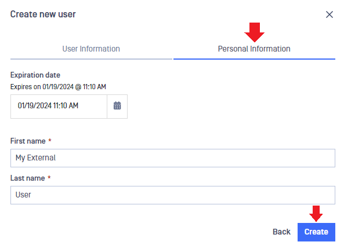
Task: Click the red arrow above Personal Information
Action: click(x=254, y=32)
